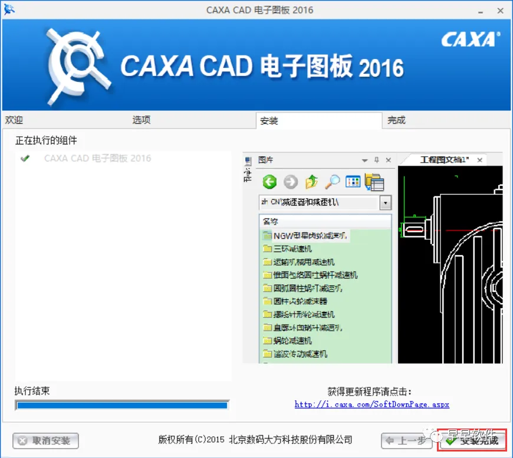Viewport: 513px width, 458px height.
Task: Switch to the 工程图文档1 drawing tab
Action: click(x=444, y=160)
